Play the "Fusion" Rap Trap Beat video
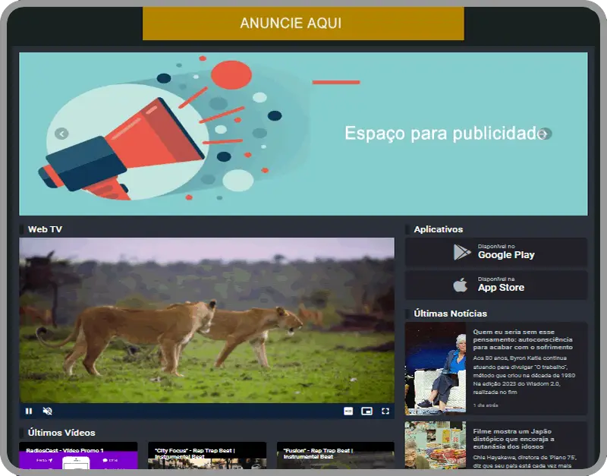Image resolution: width=607 pixels, height=476 pixels. 335,456
